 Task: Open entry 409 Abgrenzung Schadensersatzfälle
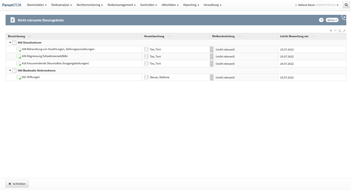pyautogui.click(x=44, y=56)
